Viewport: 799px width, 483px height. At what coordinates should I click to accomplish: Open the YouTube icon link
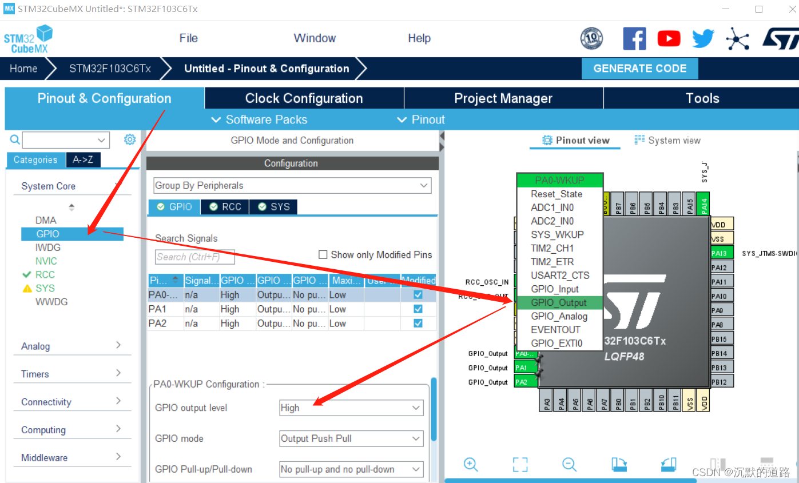click(x=669, y=39)
